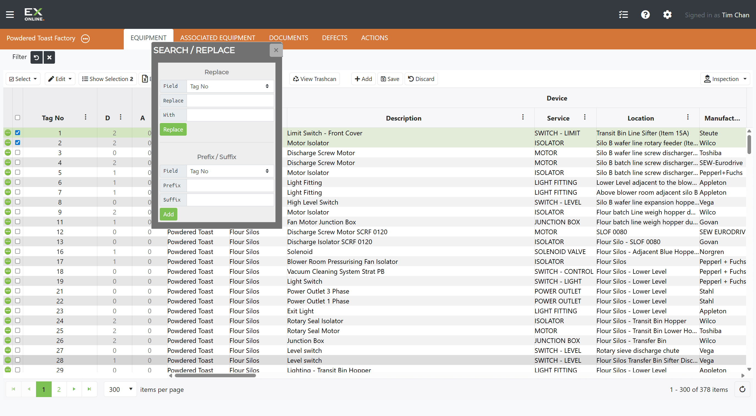The width and height of the screenshot is (756, 416).
Task: Open Prefix / Suffix Field dropdown
Action: pos(230,171)
